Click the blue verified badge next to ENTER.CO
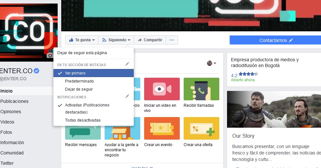 point(36,71)
